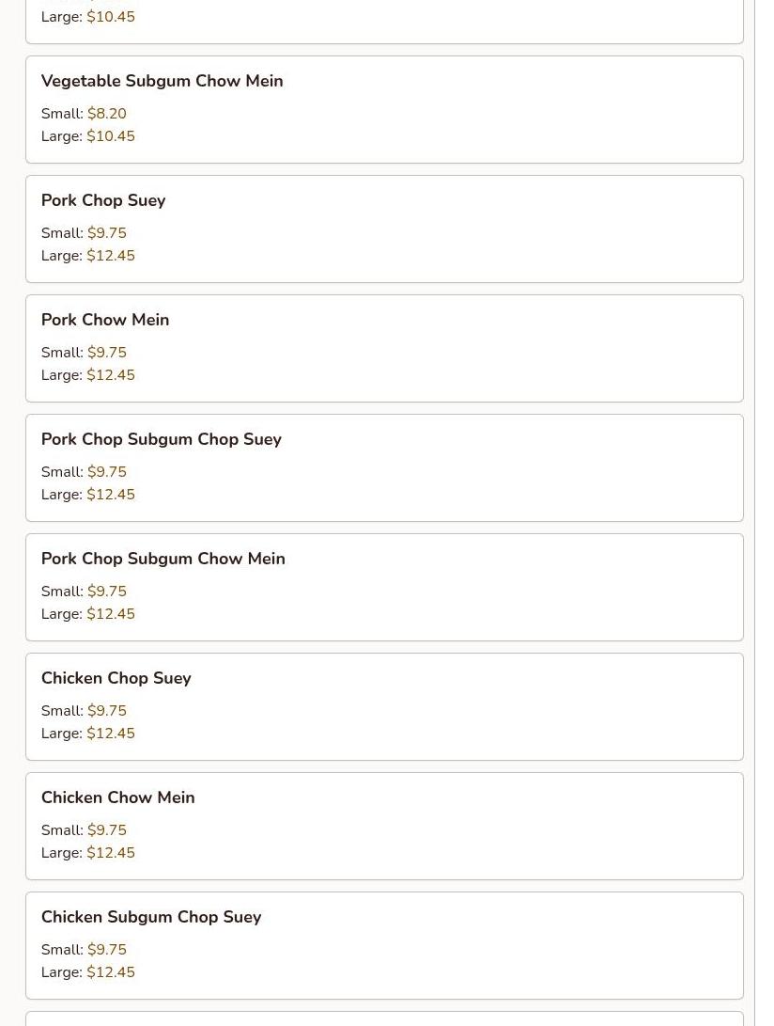Select the Pork Chop Suey item title
Image resolution: width=774 pixels, height=1026 pixels.
tap(103, 200)
